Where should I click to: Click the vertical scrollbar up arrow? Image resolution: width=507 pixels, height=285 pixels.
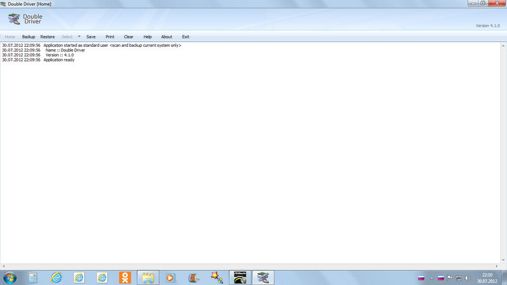click(503, 46)
